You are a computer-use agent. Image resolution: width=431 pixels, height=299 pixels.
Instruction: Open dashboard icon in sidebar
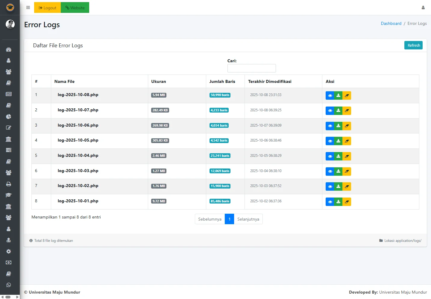(x=9, y=50)
